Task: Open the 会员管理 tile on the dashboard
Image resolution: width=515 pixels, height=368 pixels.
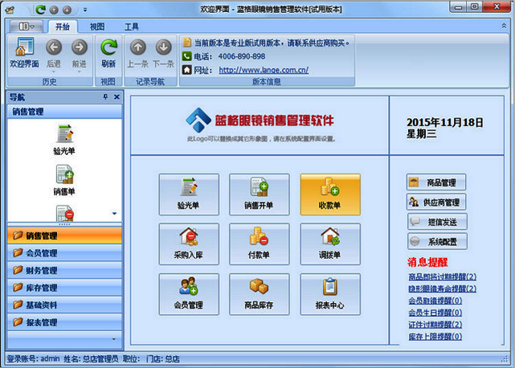Action: coord(189,294)
